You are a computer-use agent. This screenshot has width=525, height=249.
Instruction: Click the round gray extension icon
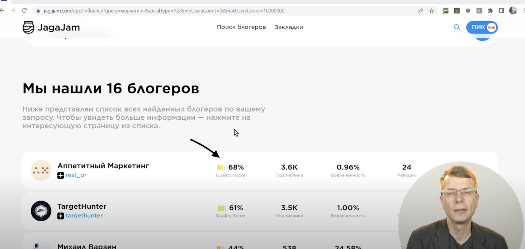point(468,11)
